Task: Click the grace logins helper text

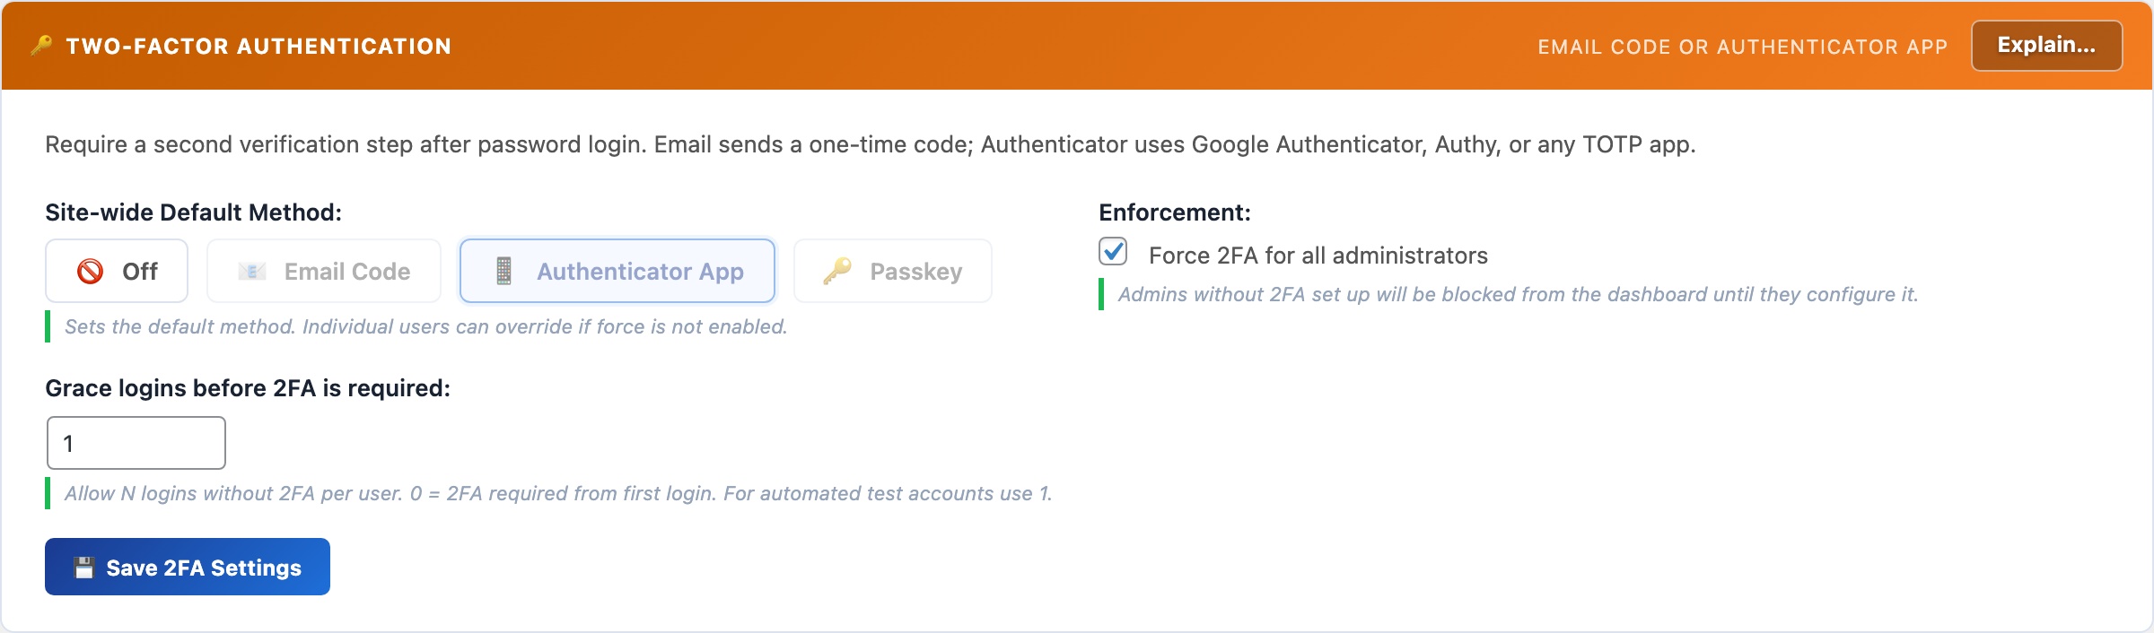Action: 556,492
